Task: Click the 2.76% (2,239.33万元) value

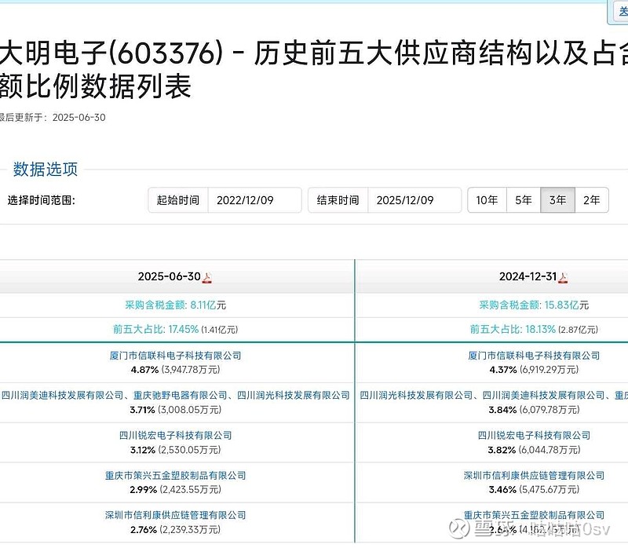Action: 175,530
